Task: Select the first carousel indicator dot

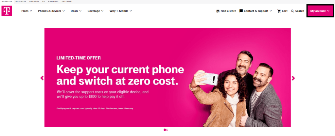Action: pyautogui.click(x=165, y=129)
